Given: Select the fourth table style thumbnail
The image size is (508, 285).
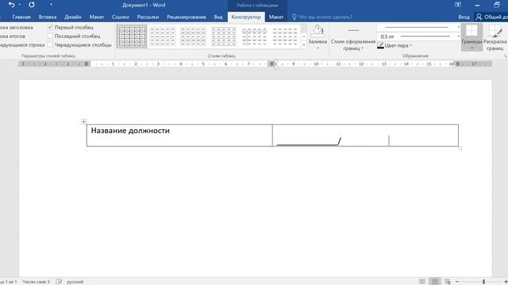Looking at the screenshot, I should (224, 36).
